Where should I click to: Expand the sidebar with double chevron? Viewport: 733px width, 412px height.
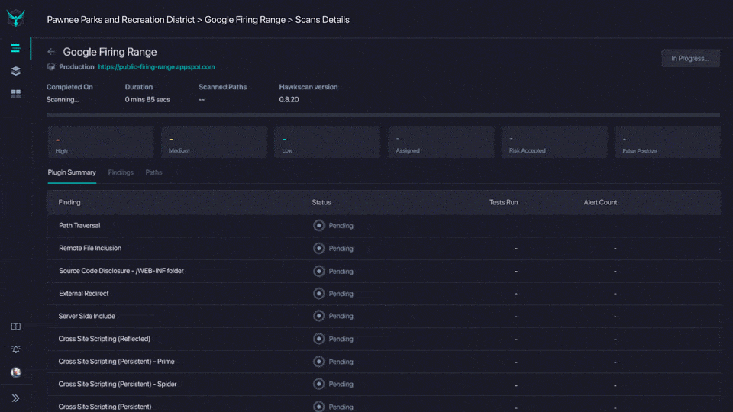pos(15,398)
